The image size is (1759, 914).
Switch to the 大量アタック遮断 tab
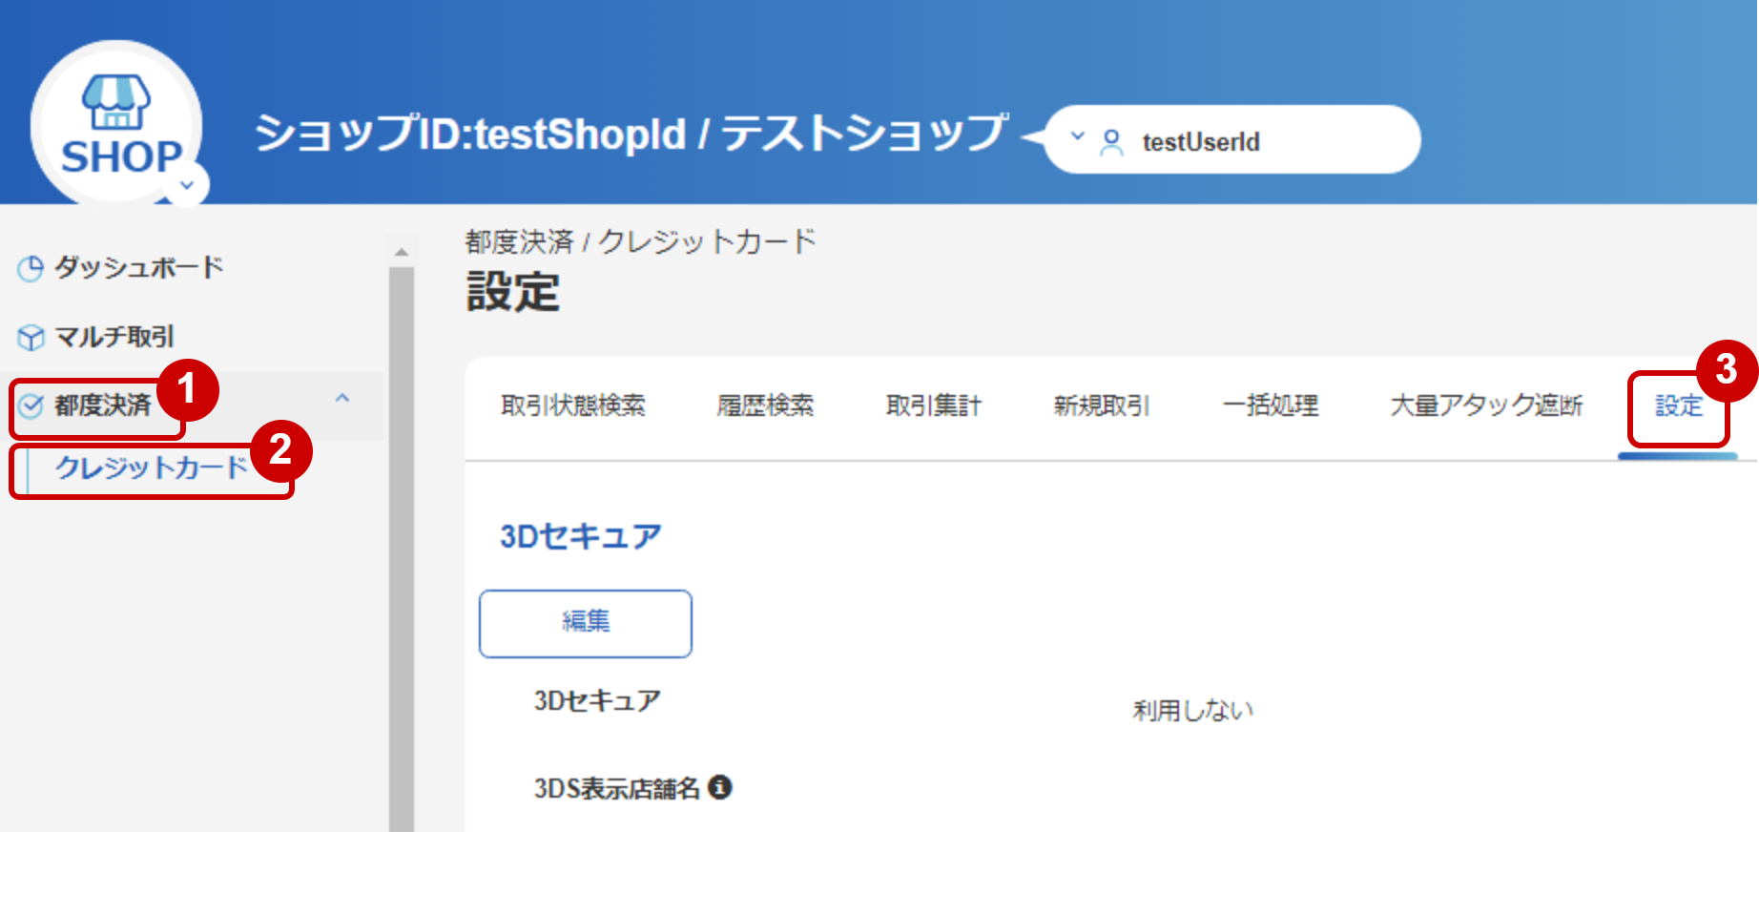(1486, 405)
